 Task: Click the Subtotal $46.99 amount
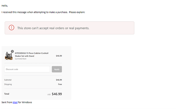click(59, 80)
